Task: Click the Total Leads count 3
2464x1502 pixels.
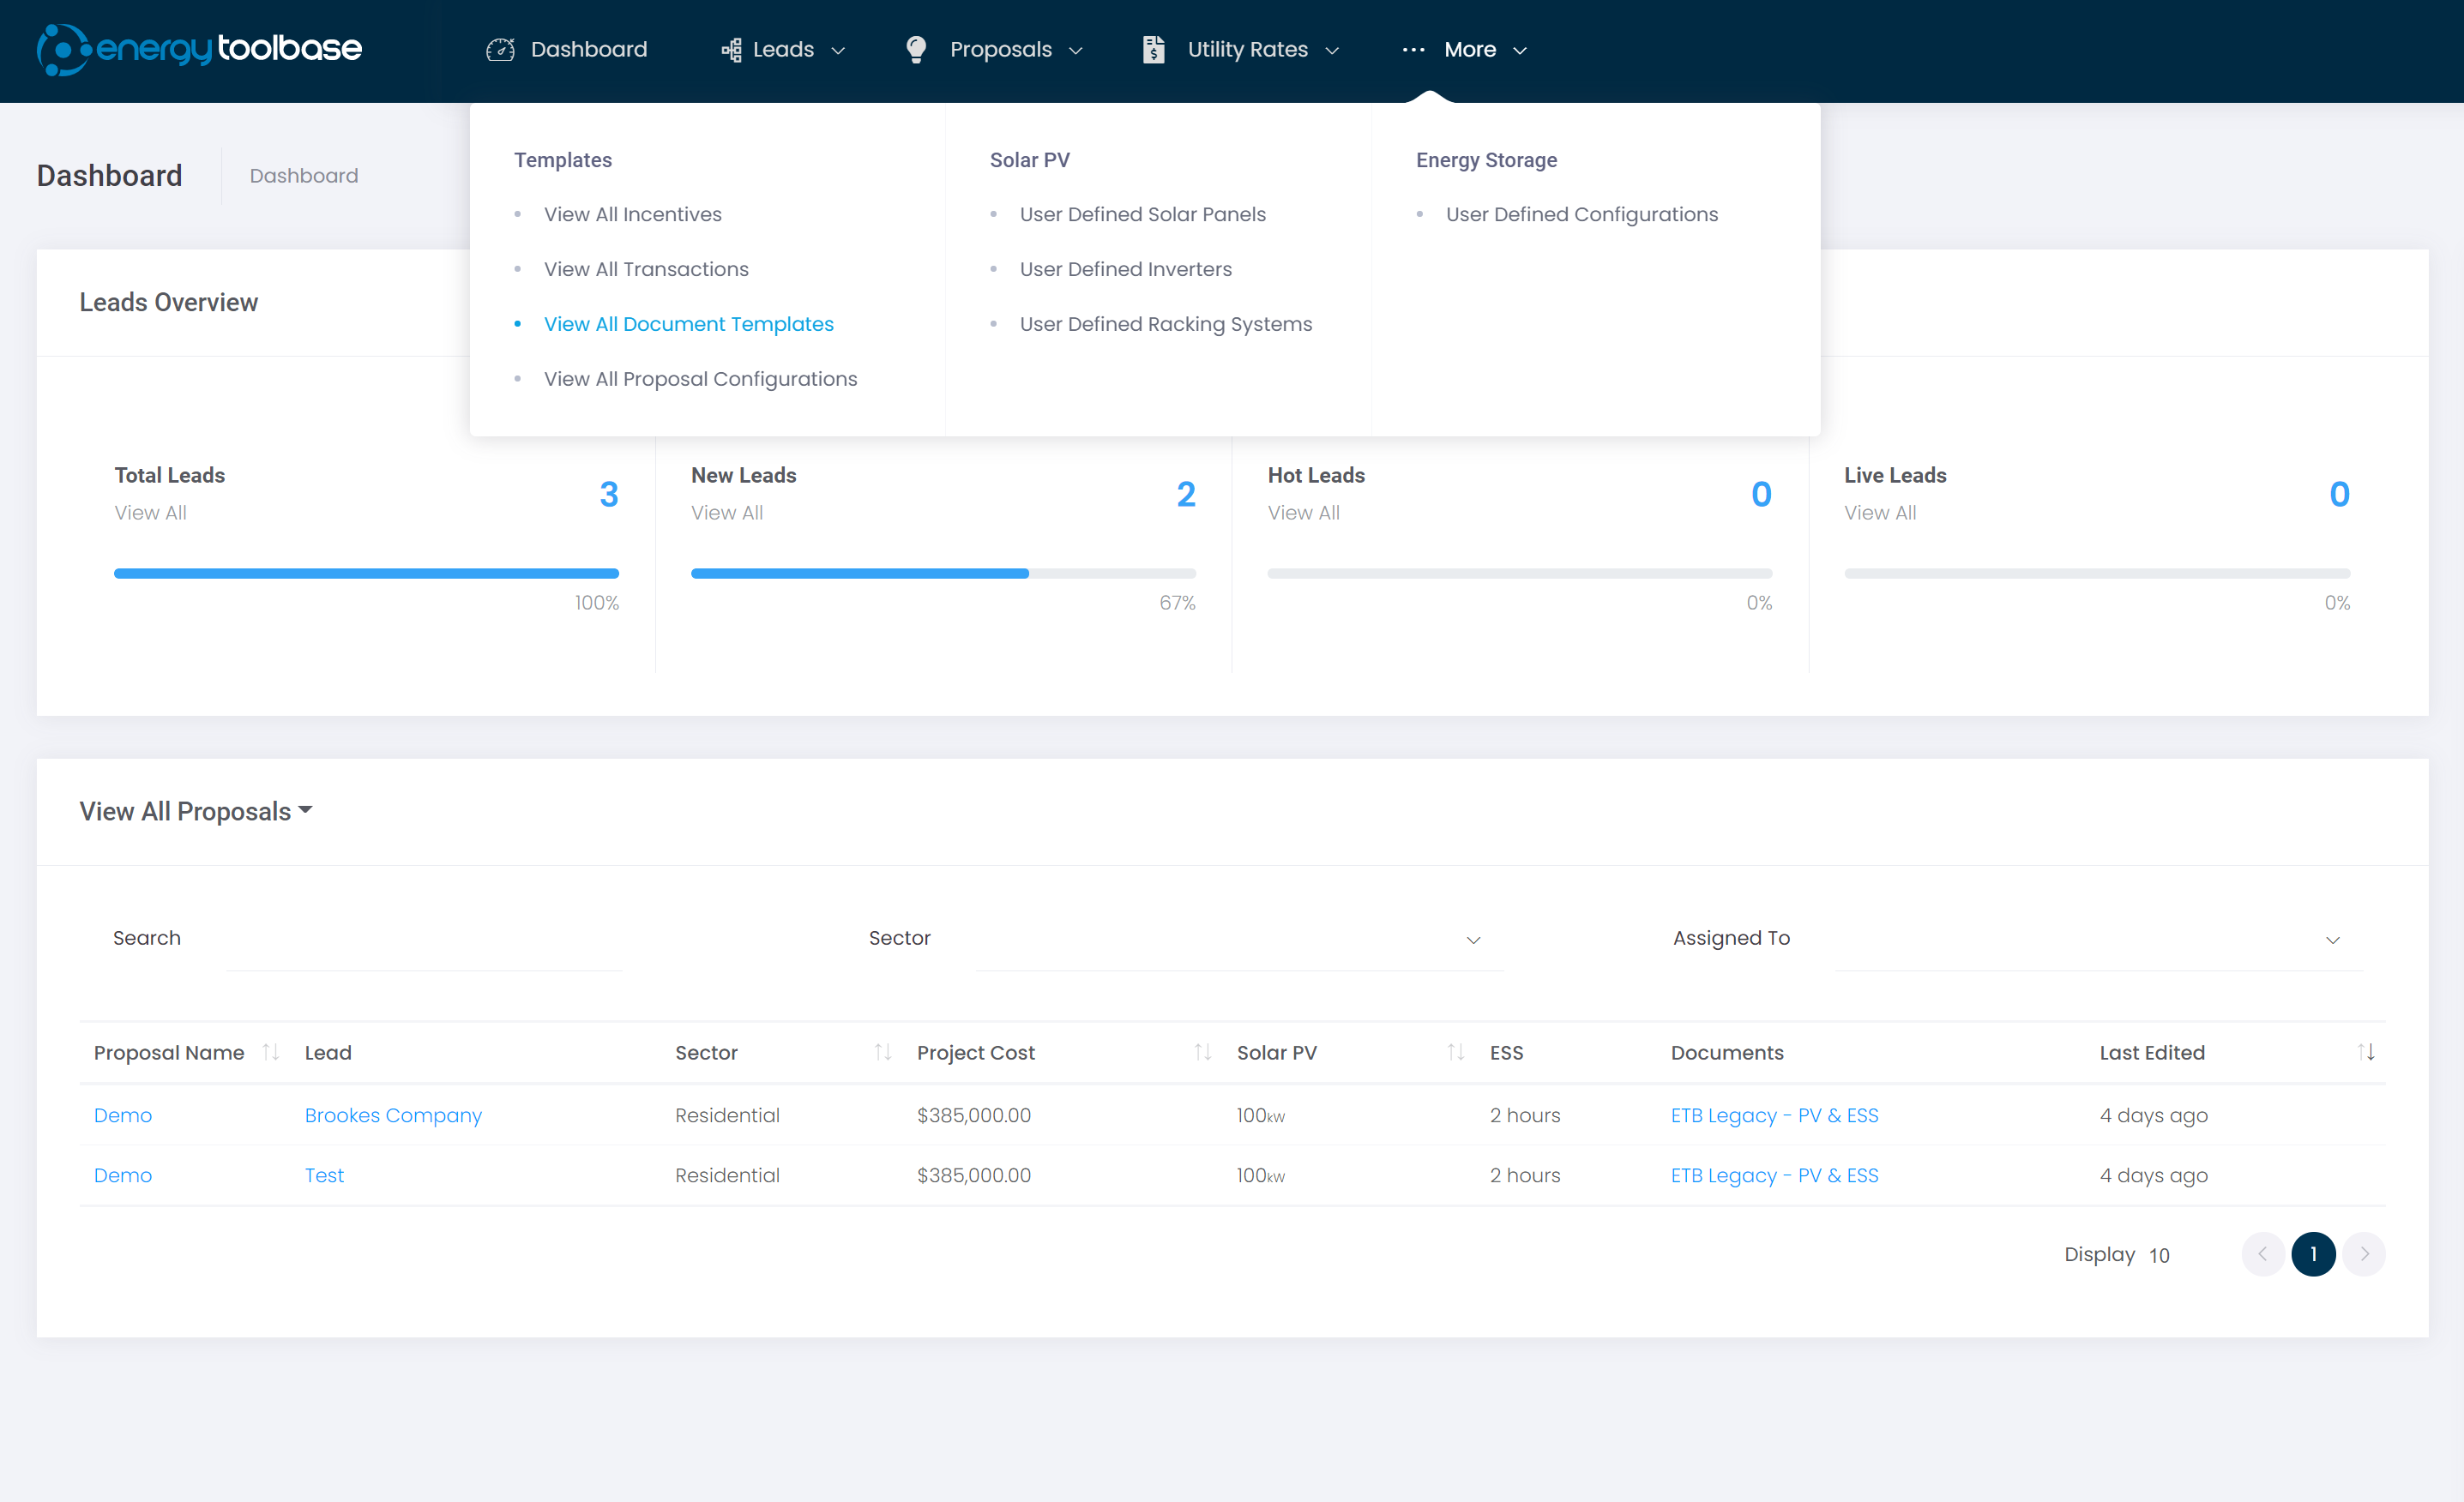Action: 609,494
